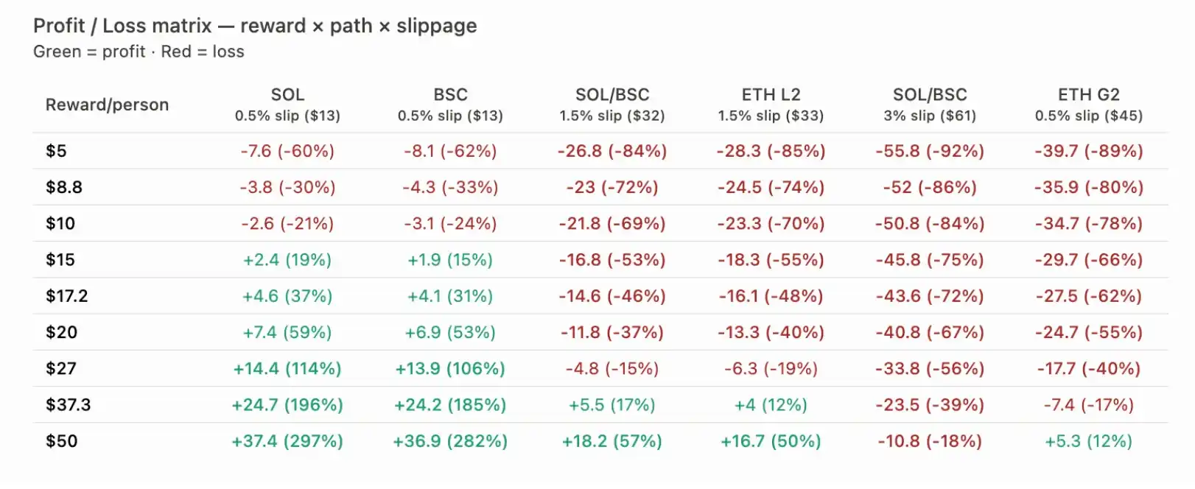Select the +2.4 (19%) SOL cell
1195x489 pixels.
pyautogui.click(x=287, y=260)
